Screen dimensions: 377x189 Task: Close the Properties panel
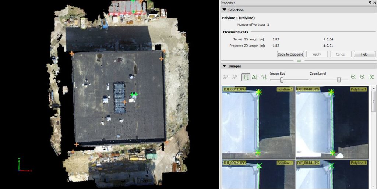(374, 3)
